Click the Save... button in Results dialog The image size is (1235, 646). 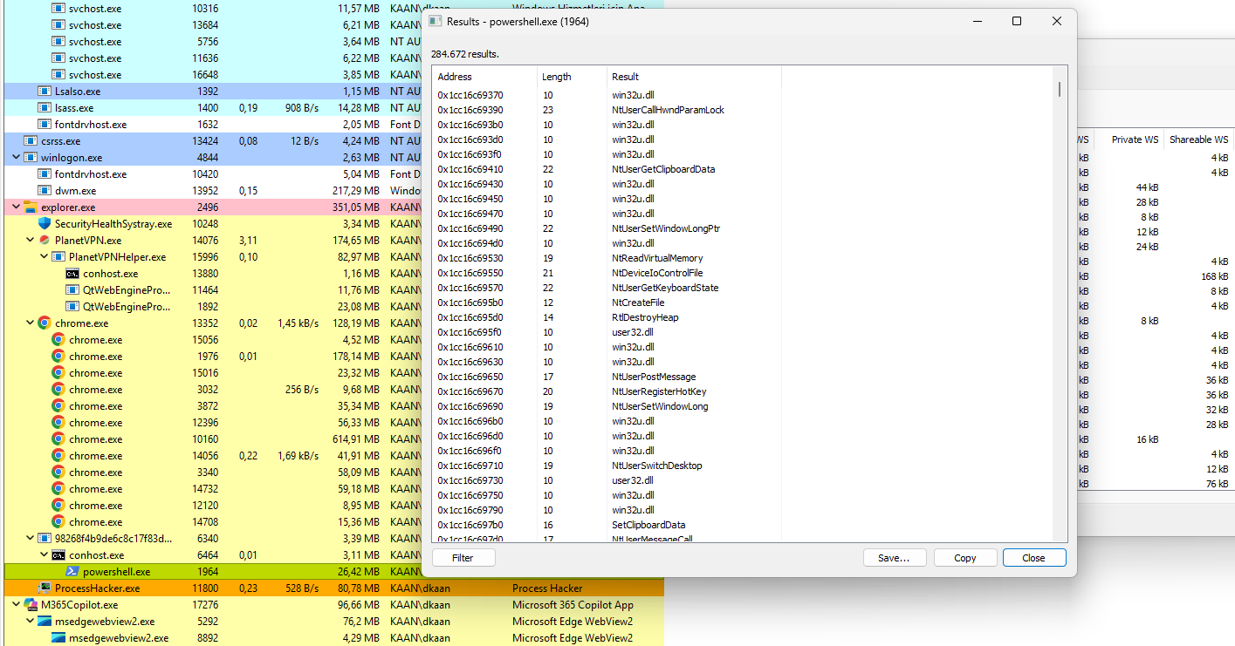(895, 558)
